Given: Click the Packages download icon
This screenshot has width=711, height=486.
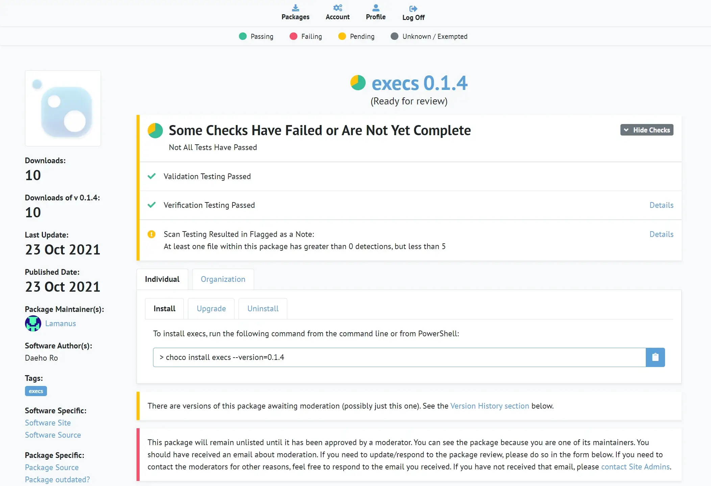Looking at the screenshot, I should pos(295,8).
